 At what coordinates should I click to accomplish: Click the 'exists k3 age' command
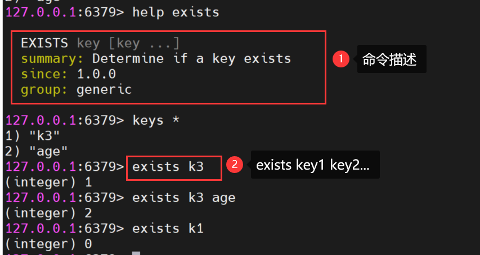(x=183, y=198)
